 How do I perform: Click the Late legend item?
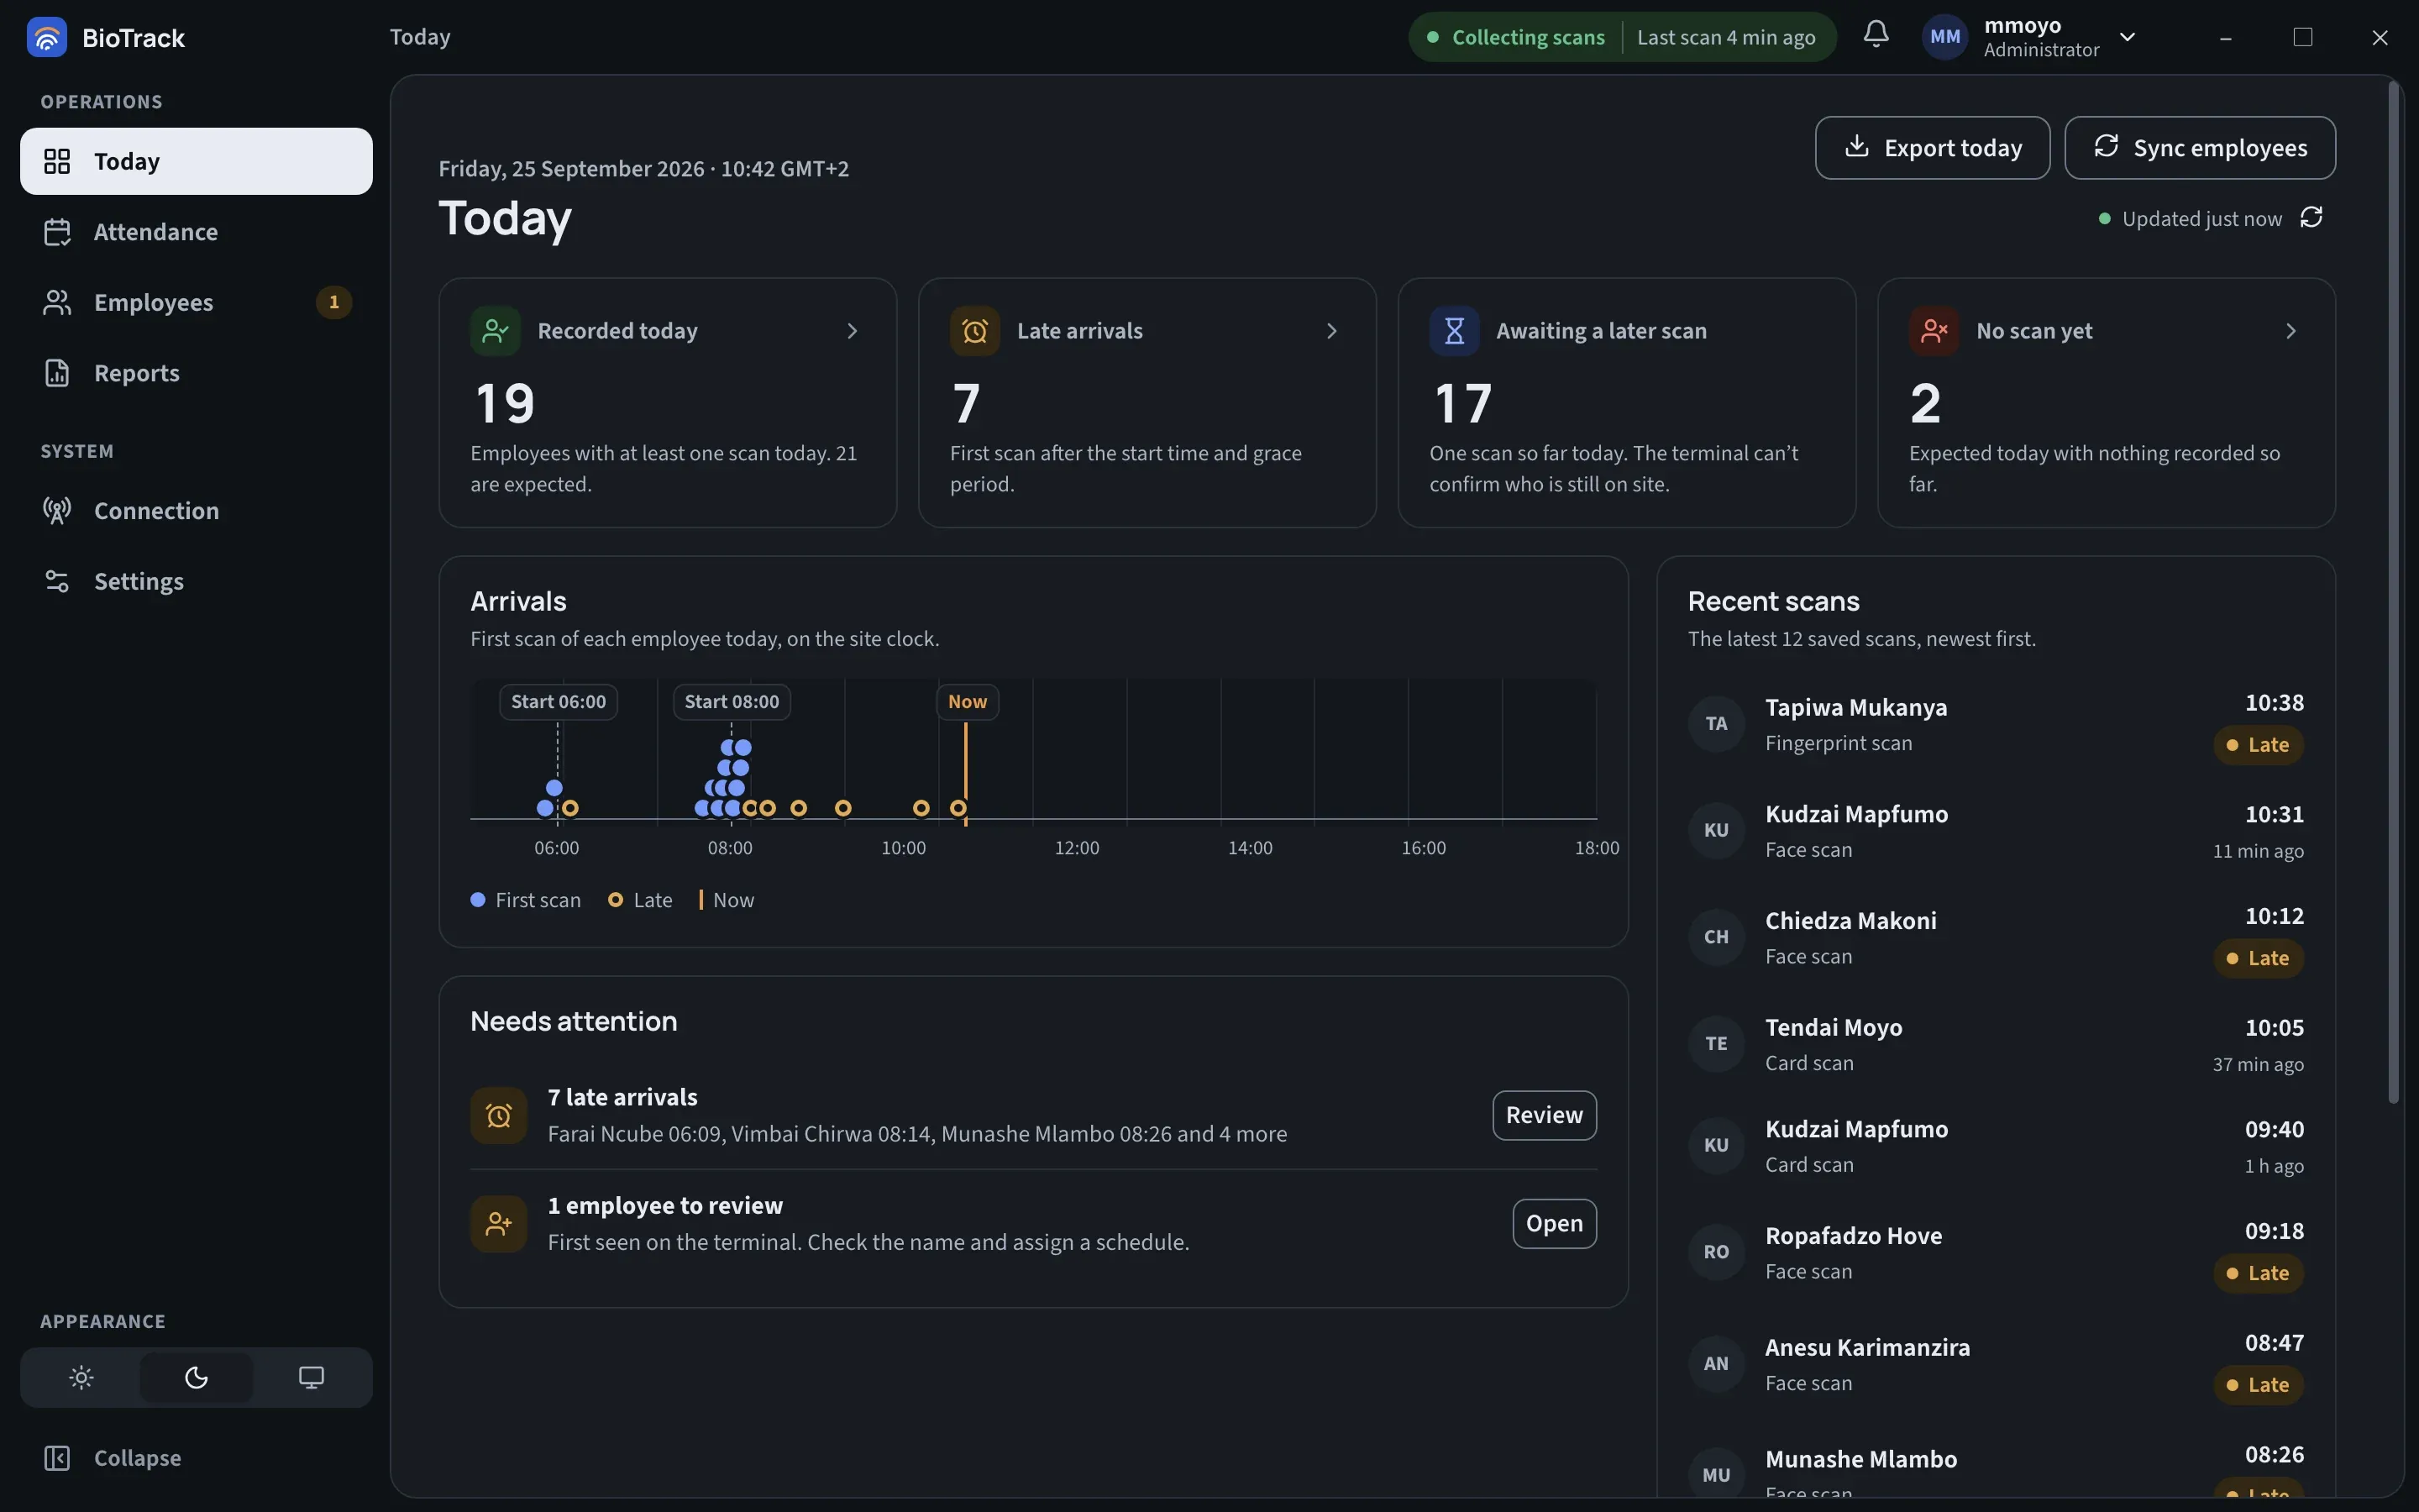[x=641, y=900]
